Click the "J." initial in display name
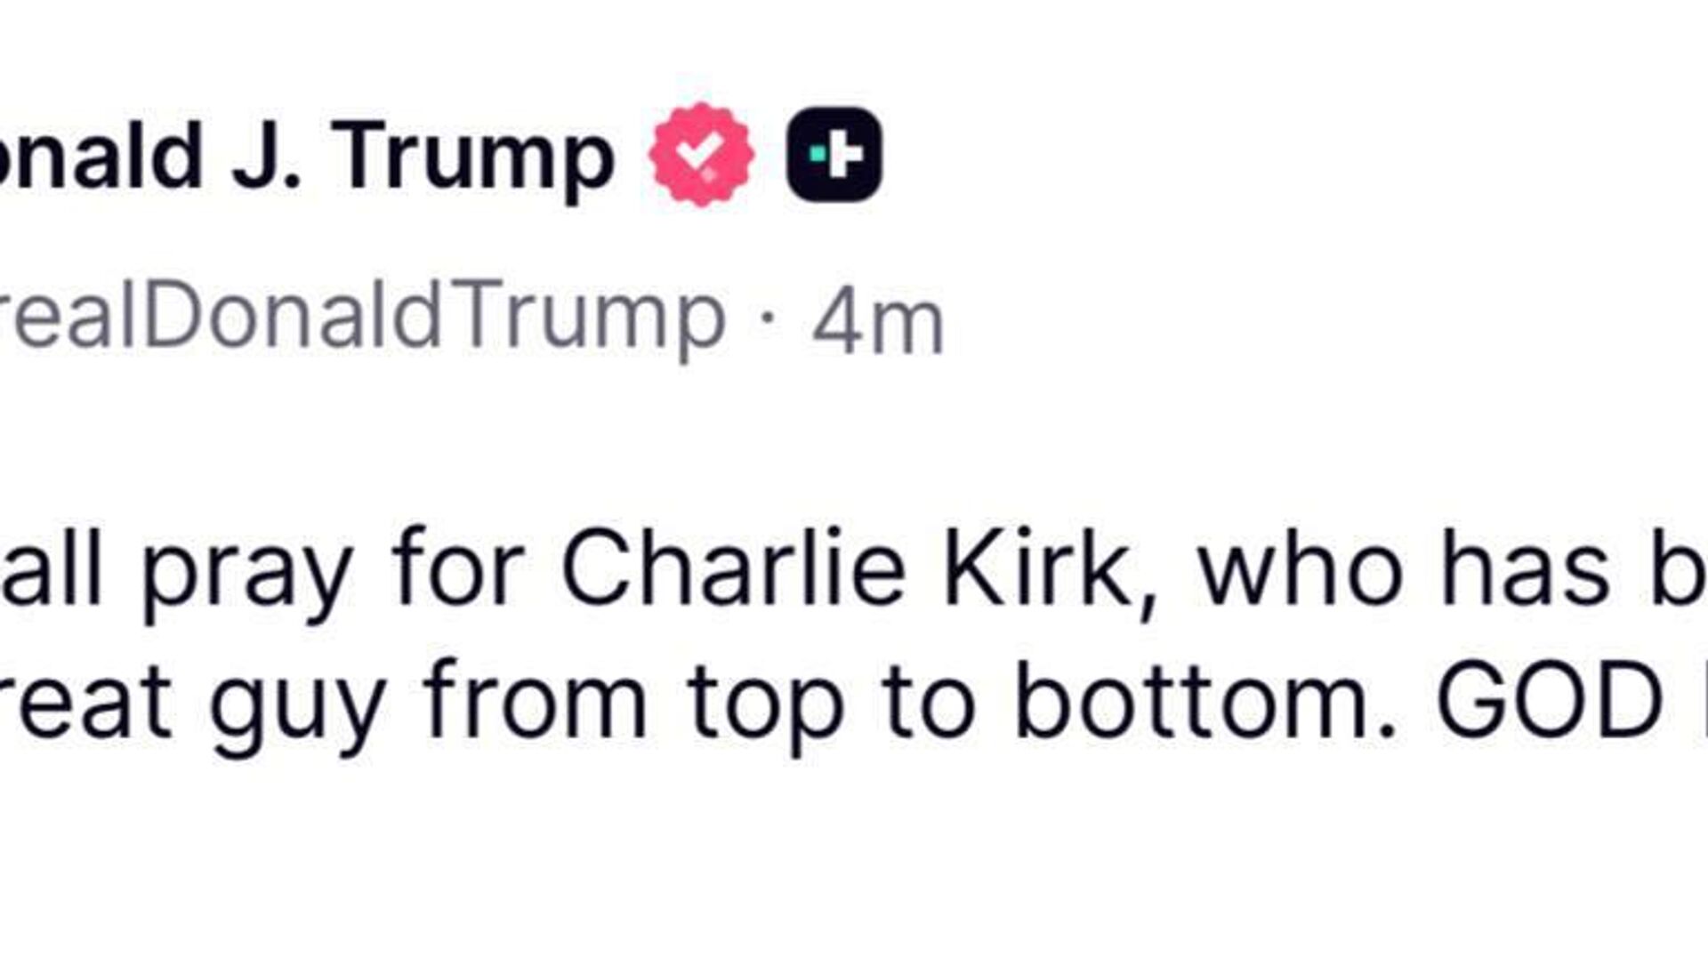Viewport: 1708px width, 958px height. 265,157
